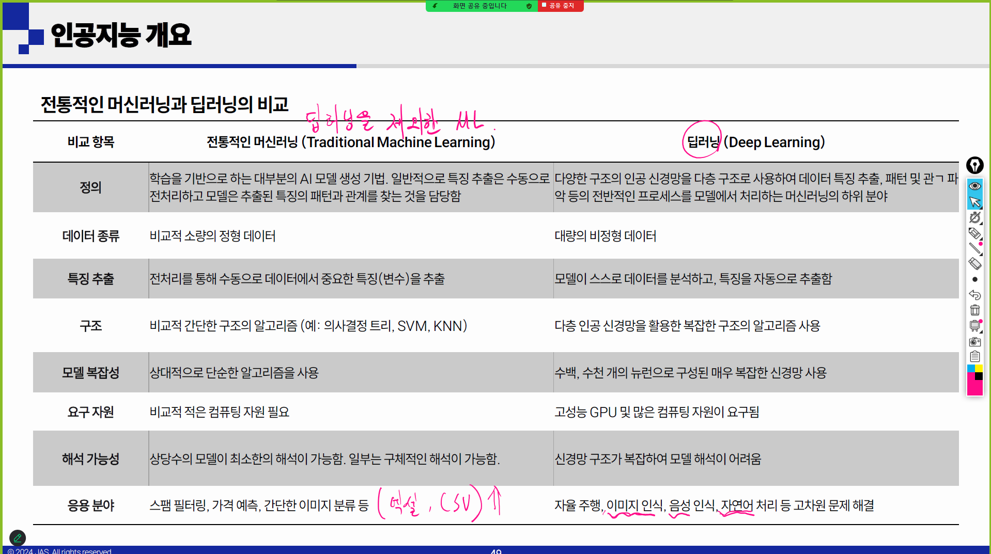This screenshot has height=554, width=991.
Task: Select the eraser tool
Action: (x=974, y=264)
